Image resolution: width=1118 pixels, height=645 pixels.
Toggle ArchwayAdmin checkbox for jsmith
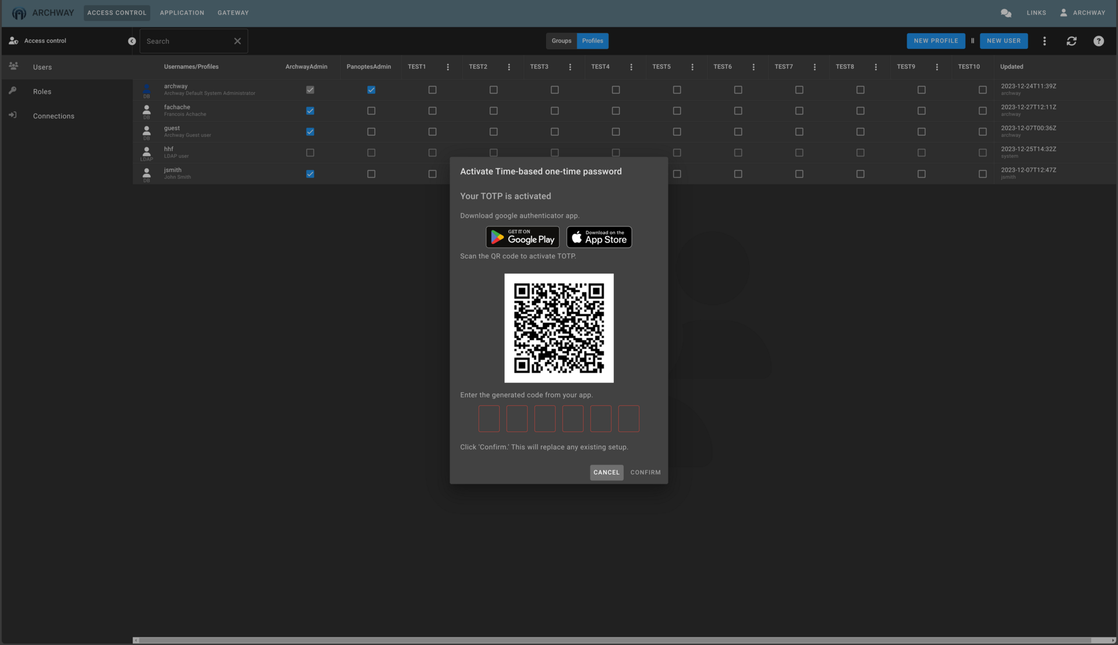310,173
